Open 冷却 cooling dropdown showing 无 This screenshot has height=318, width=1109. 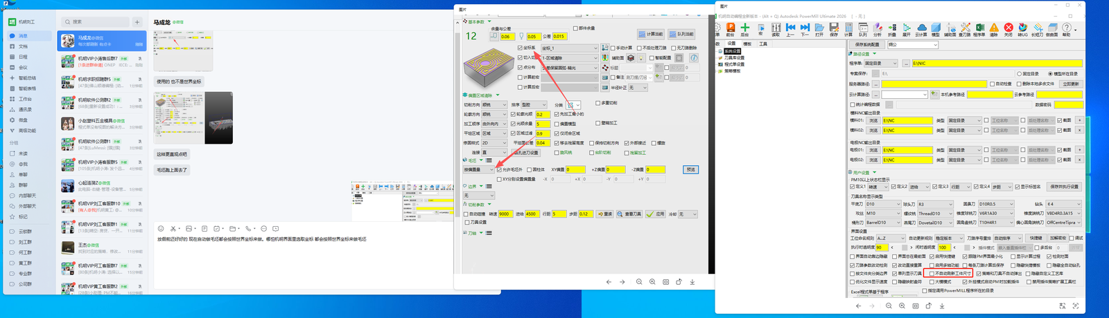point(688,214)
